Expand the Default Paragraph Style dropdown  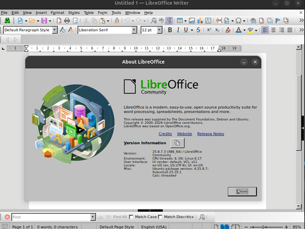click(55, 30)
